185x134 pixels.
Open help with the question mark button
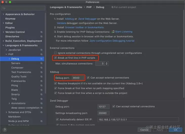click(x=5, y=130)
